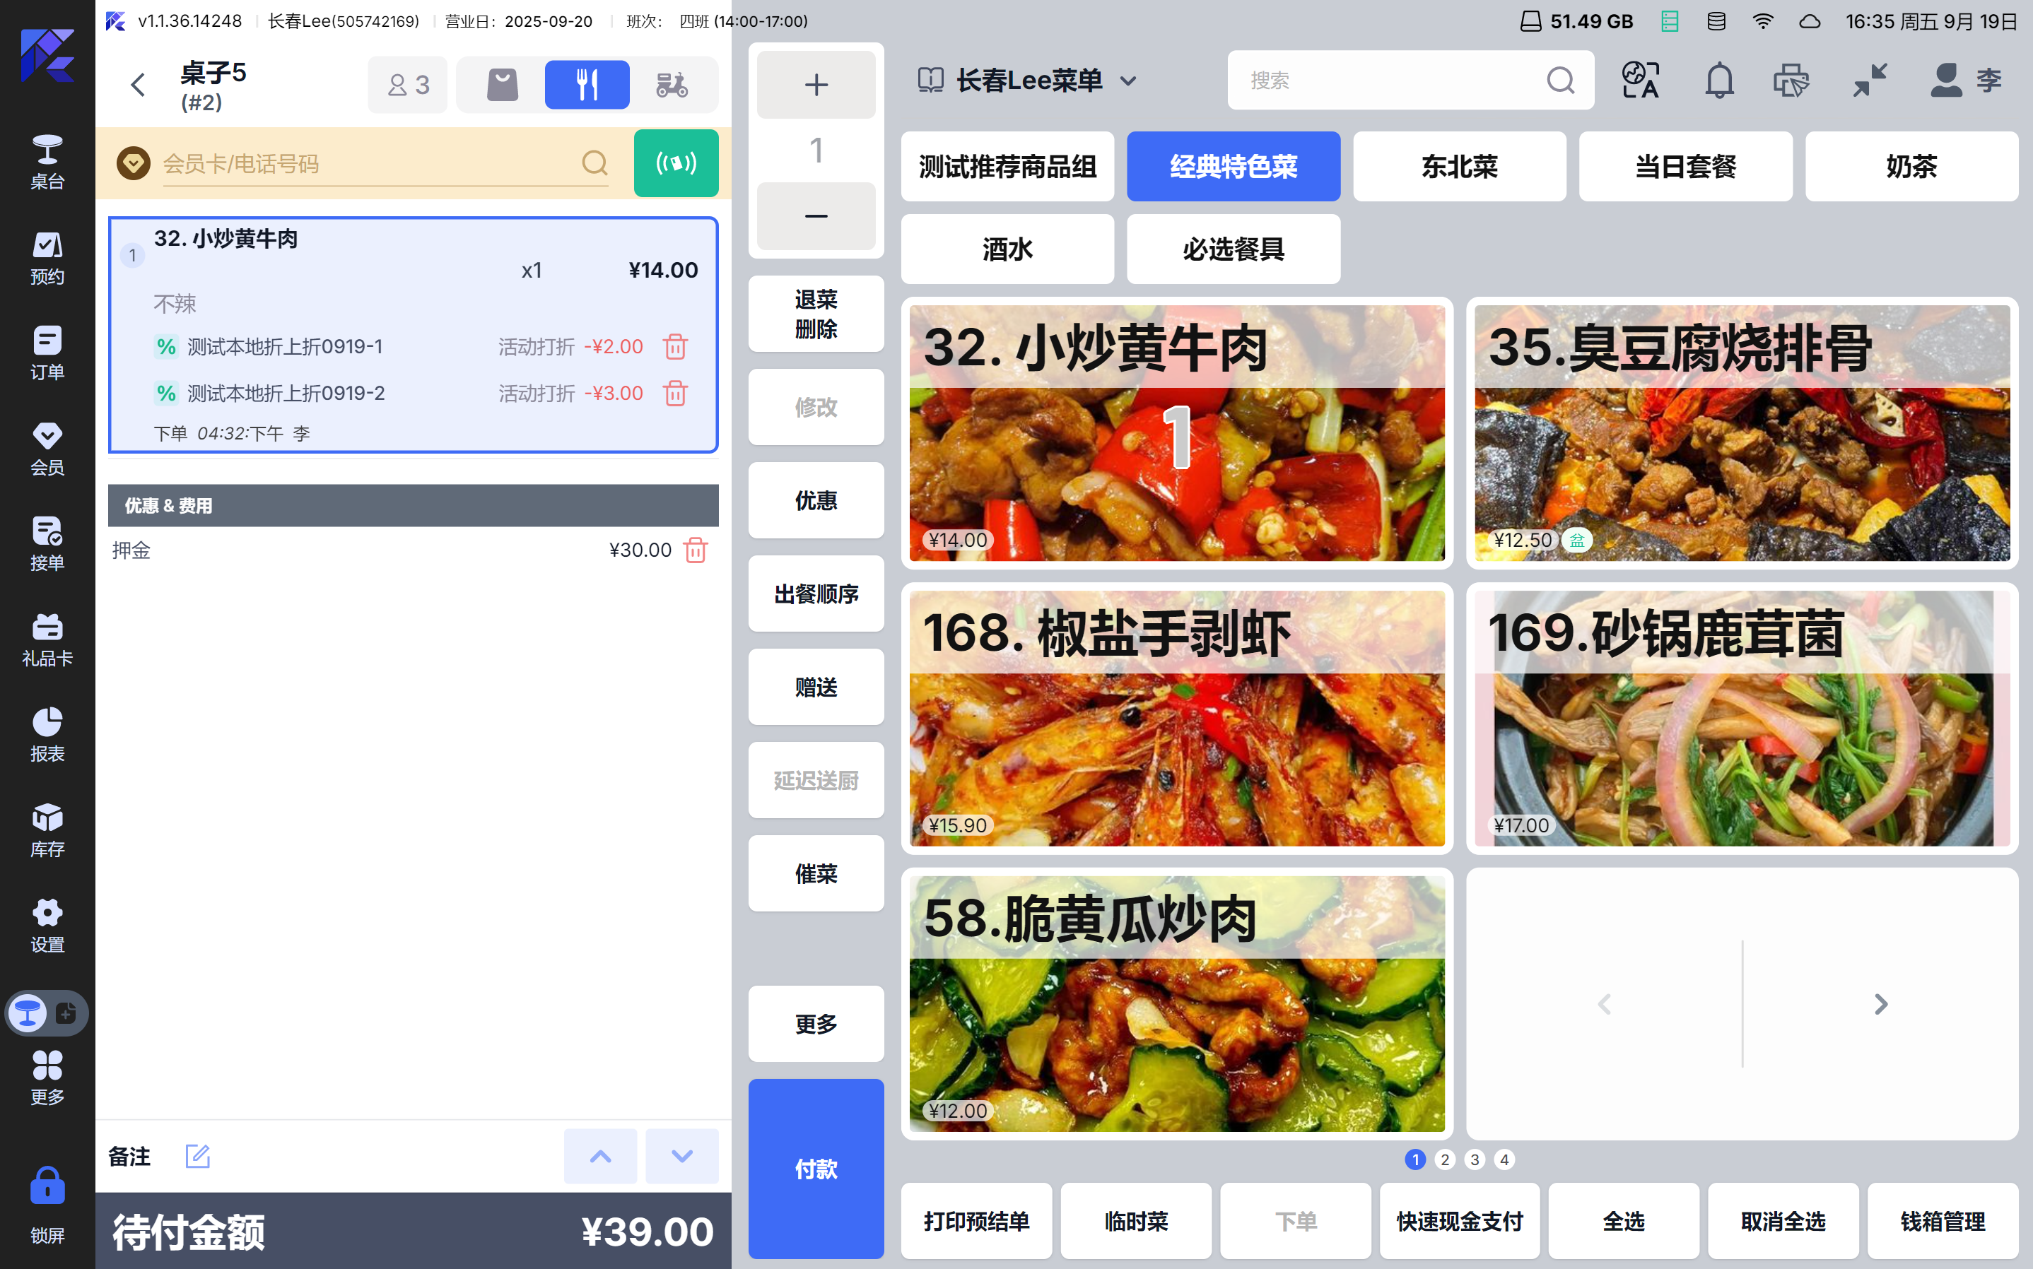Go to next page with right chevron
This screenshot has height=1269, width=2033.
pos(1880,1004)
